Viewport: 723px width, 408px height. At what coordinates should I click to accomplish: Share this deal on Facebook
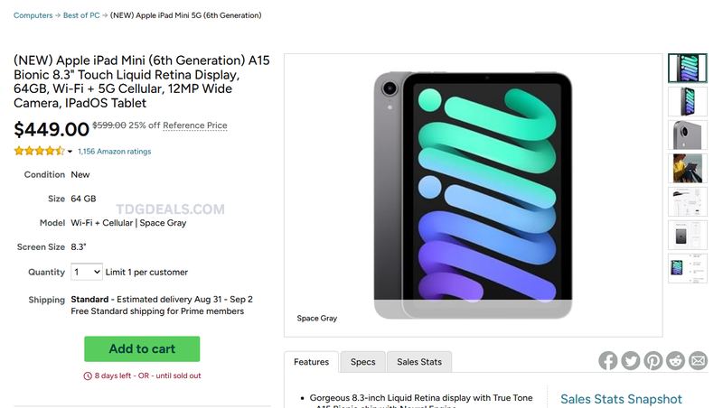coord(607,360)
